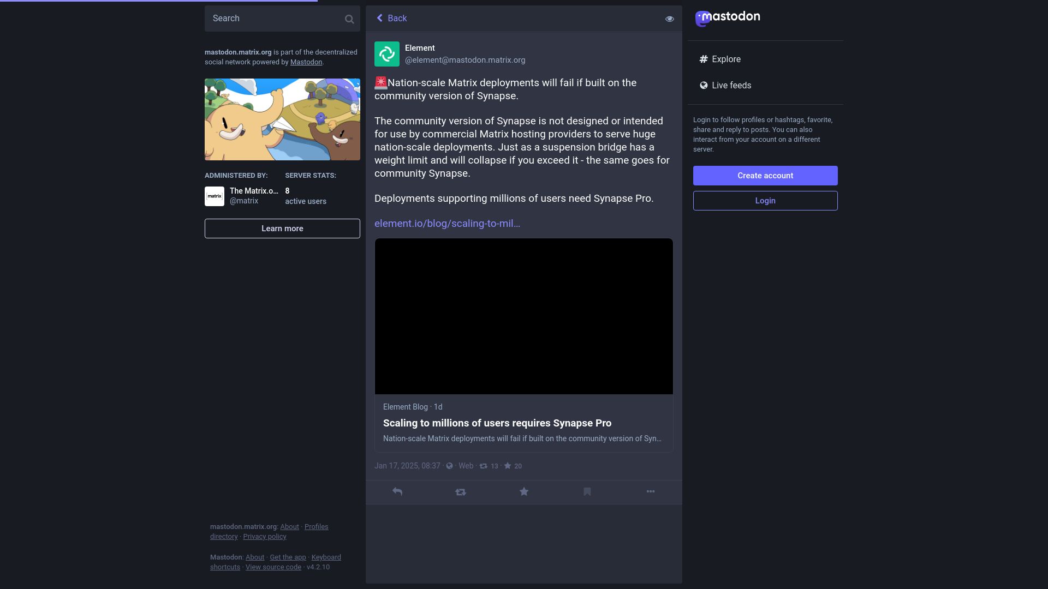Open Element's profile avatar
Viewport: 1048px width, 589px height.
[x=387, y=54]
